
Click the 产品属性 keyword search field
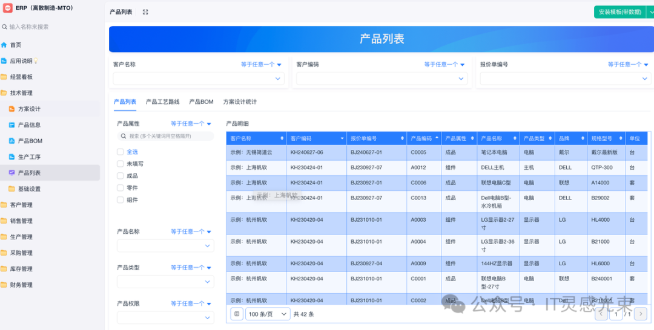165,136
